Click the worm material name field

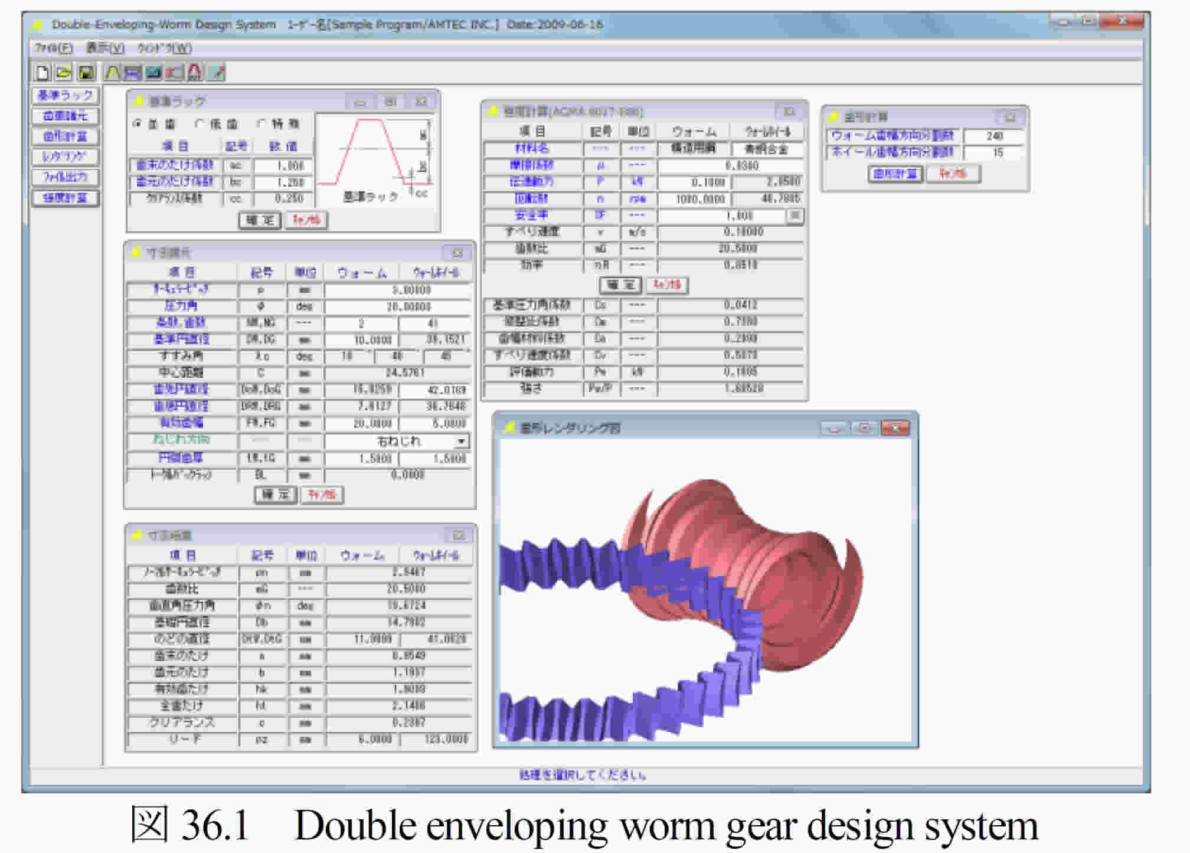pyautogui.click(x=694, y=149)
